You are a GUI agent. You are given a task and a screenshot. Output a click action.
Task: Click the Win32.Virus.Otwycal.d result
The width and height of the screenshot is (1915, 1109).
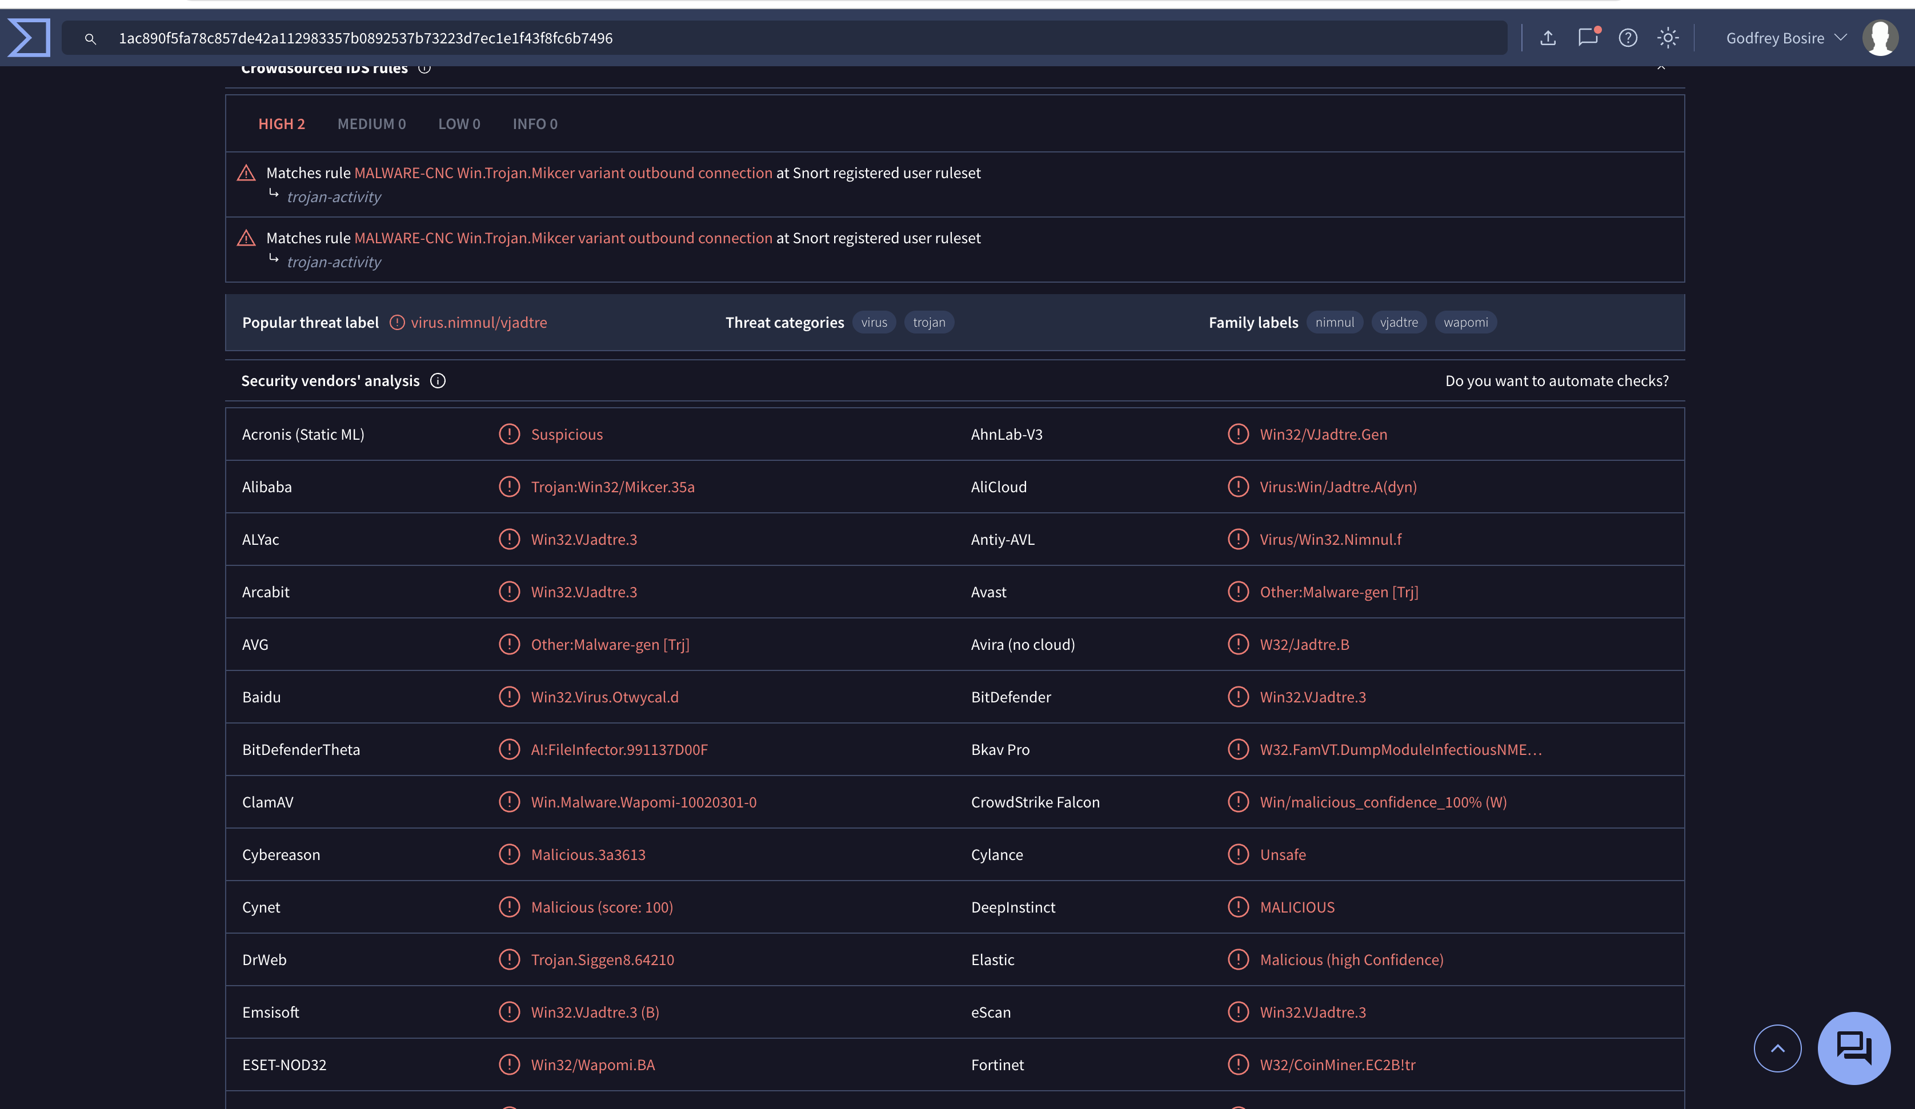[605, 697]
